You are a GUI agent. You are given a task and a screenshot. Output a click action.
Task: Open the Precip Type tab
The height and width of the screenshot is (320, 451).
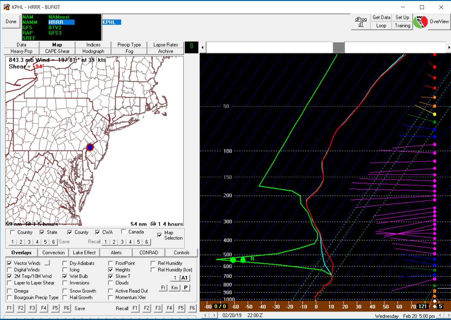pyautogui.click(x=129, y=45)
